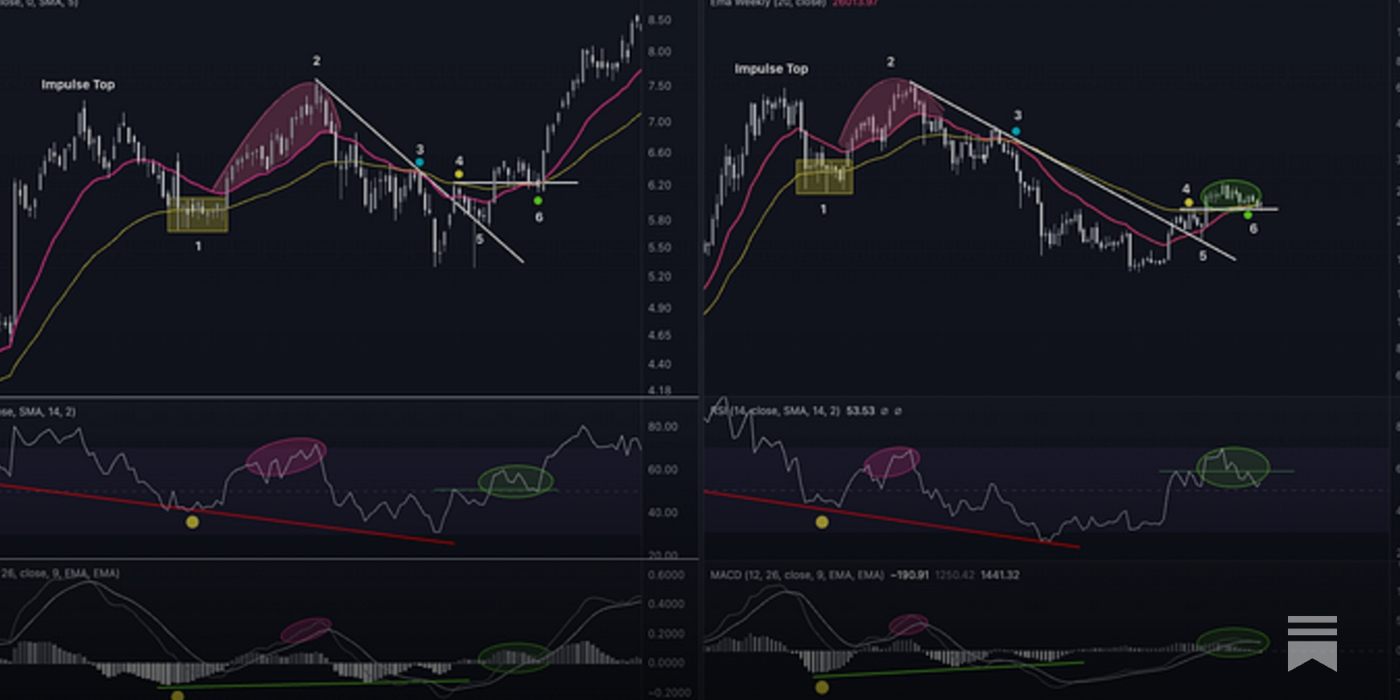
Task: Click the greyed MACD value 1250.42
Action: 955,575
